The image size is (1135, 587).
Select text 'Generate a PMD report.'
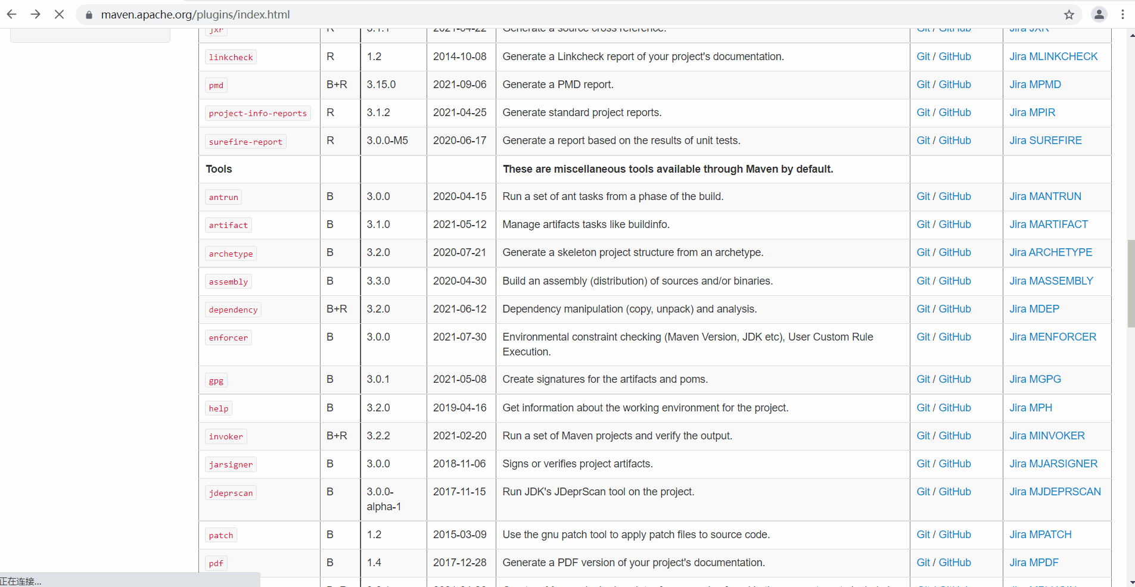coord(558,85)
